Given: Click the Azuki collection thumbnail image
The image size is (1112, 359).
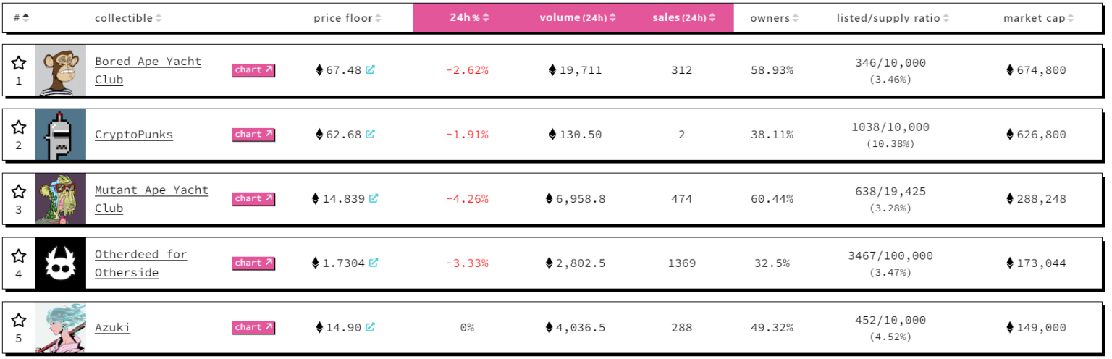Looking at the screenshot, I should pyautogui.click(x=60, y=327).
